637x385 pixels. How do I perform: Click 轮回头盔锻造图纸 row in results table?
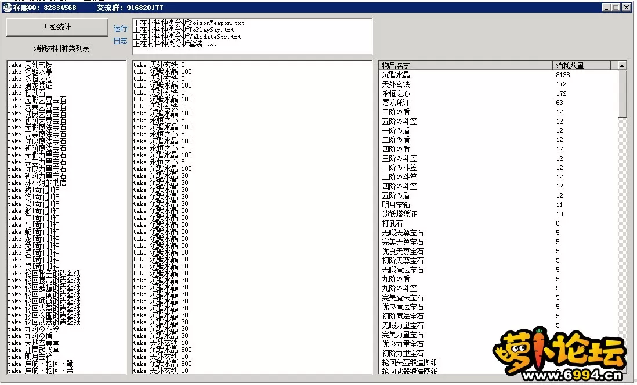(x=498, y=362)
